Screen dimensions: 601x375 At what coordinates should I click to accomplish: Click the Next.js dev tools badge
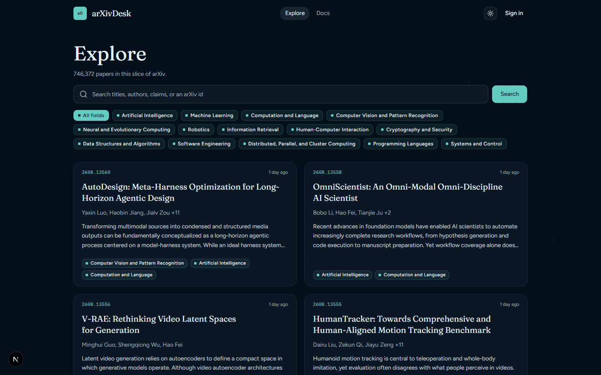tap(16, 359)
